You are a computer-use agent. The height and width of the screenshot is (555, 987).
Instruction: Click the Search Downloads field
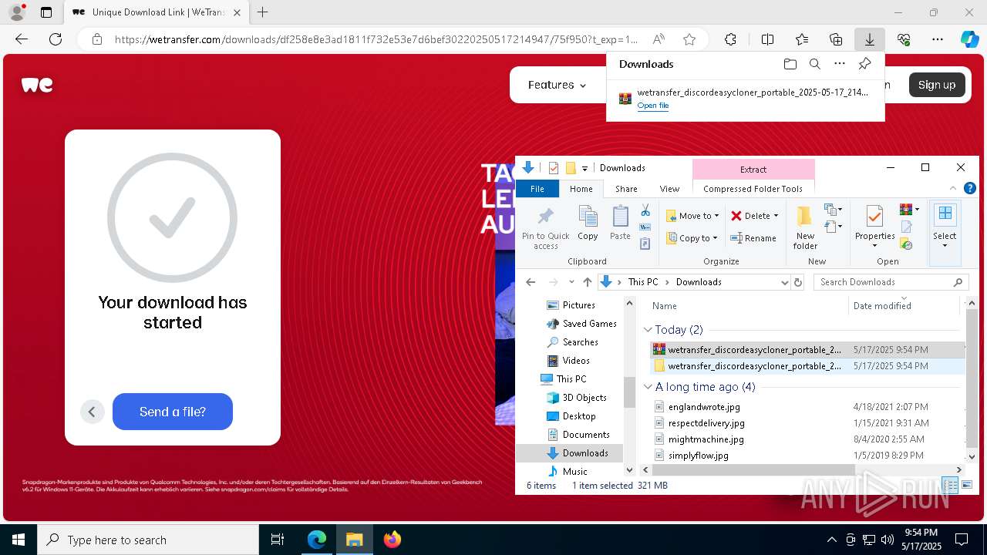(x=891, y=282)
